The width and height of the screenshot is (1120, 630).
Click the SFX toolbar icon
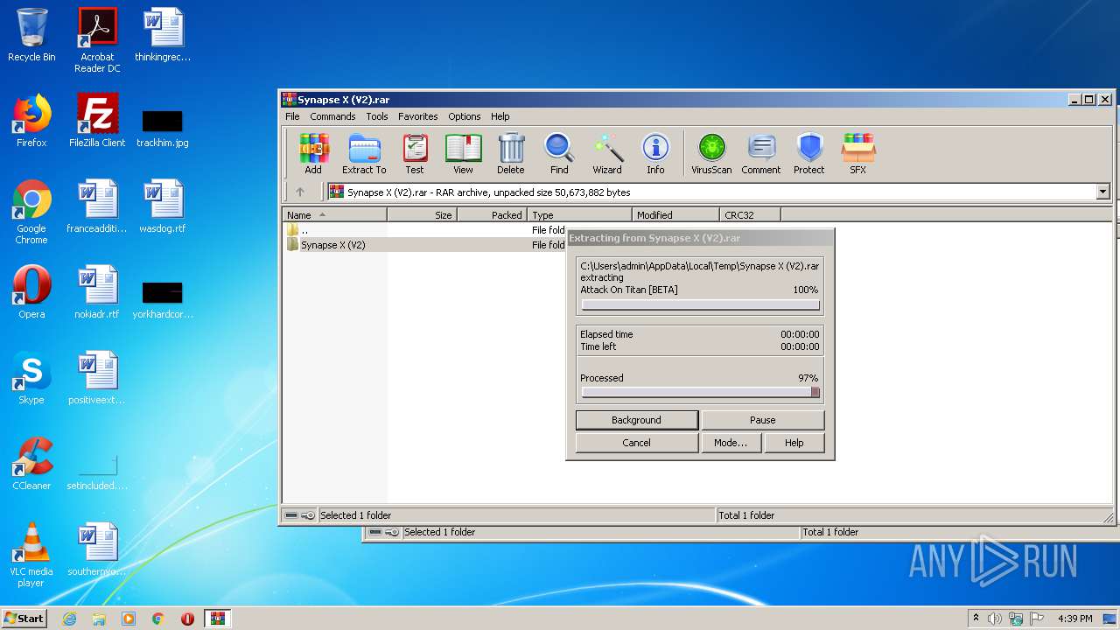[858, 154]
